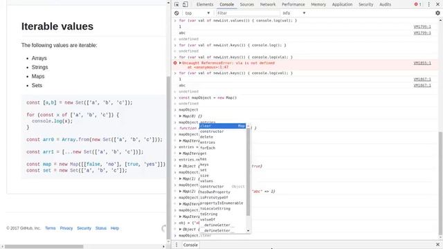Expand the Map(2) result entry
443x249 pixels.
click(180, 191)
